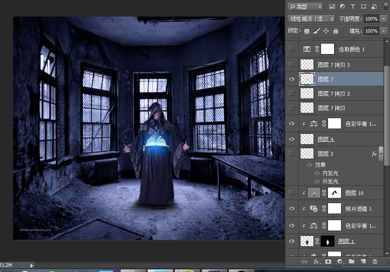Open the opacity 不透明度 slider arrow
390x272 pixels.
click(x=384, y=19)
